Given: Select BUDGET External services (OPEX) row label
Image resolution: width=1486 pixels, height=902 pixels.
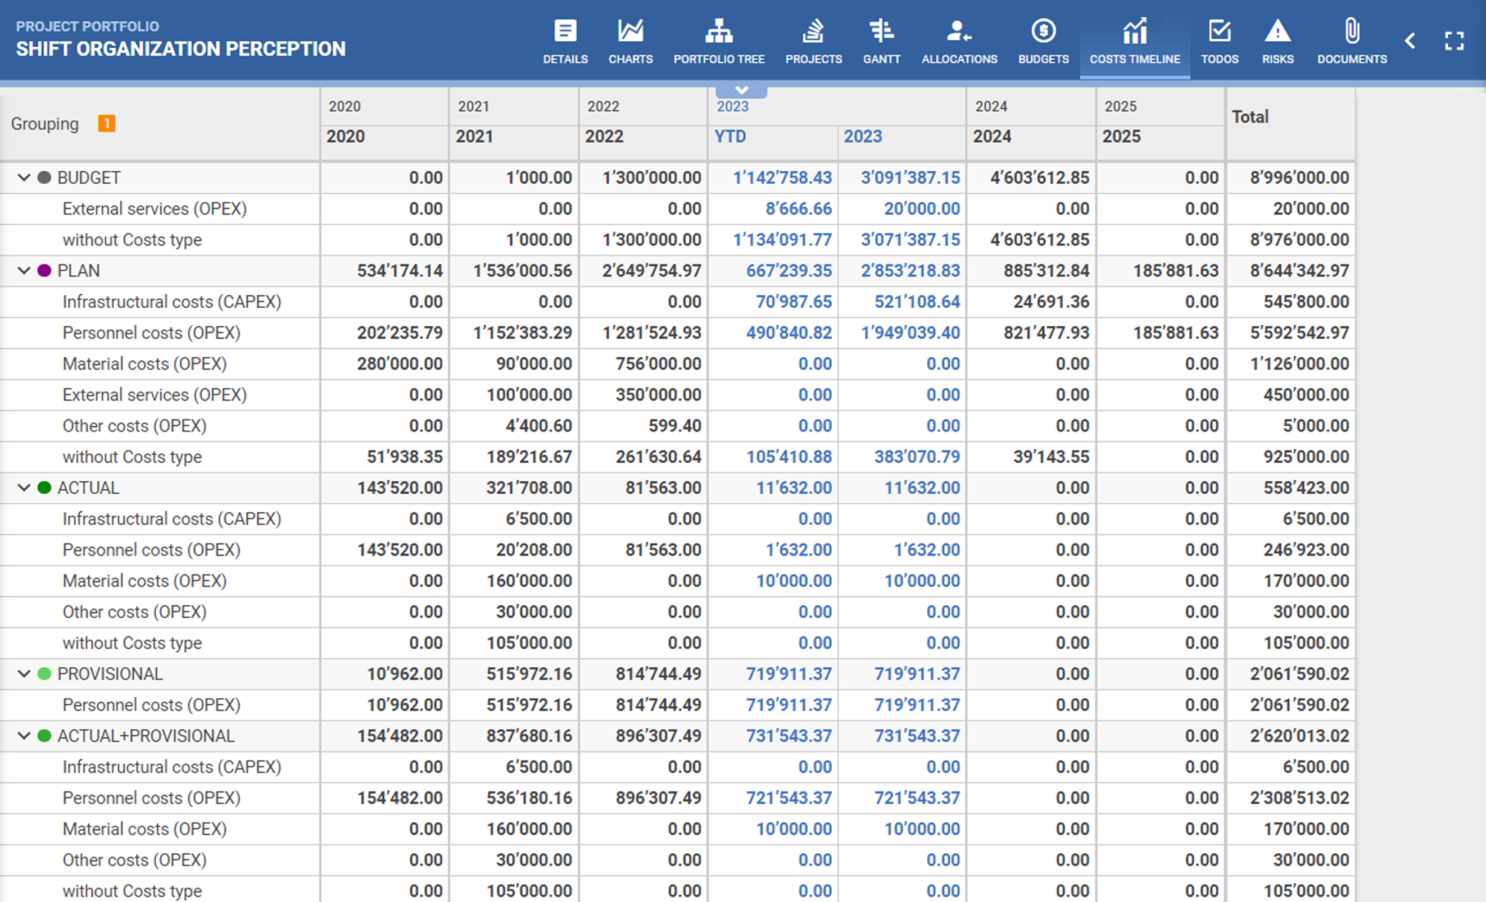Looking at the screenshot, I should pos(155,208).
